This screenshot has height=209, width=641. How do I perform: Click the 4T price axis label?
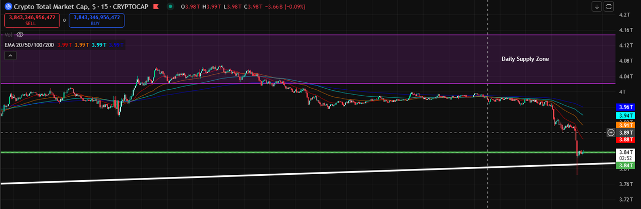point(622,92)
